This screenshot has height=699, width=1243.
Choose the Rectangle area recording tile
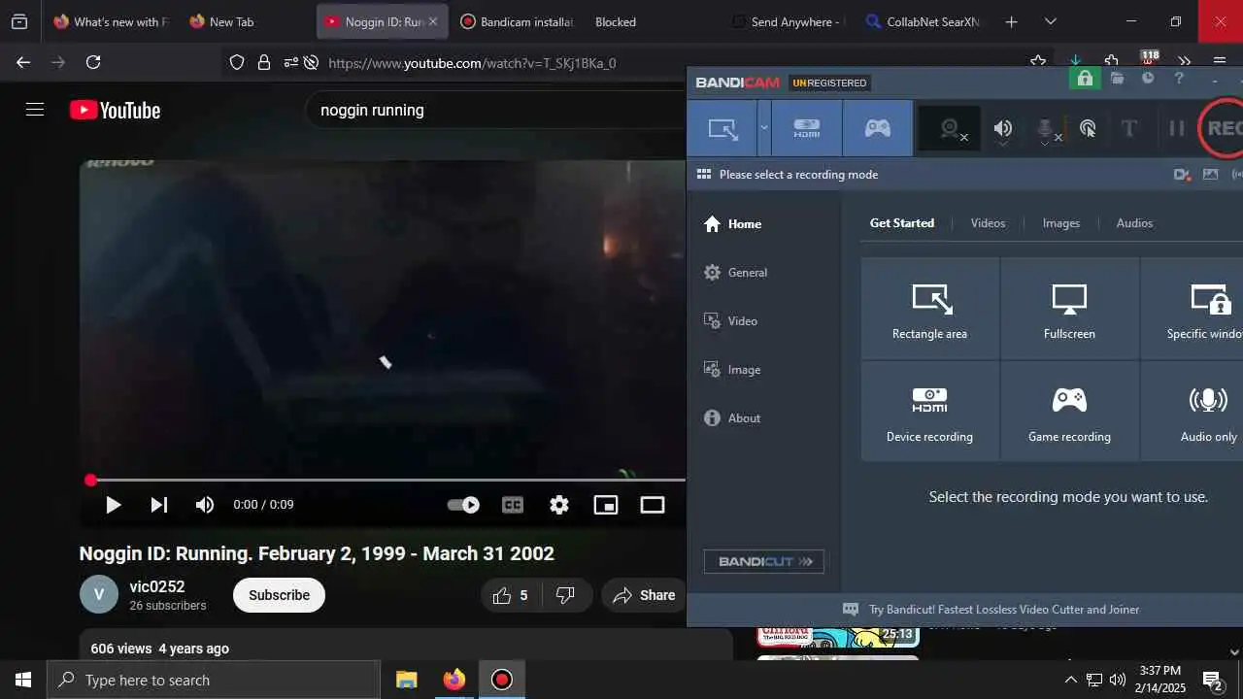(929, 309)
